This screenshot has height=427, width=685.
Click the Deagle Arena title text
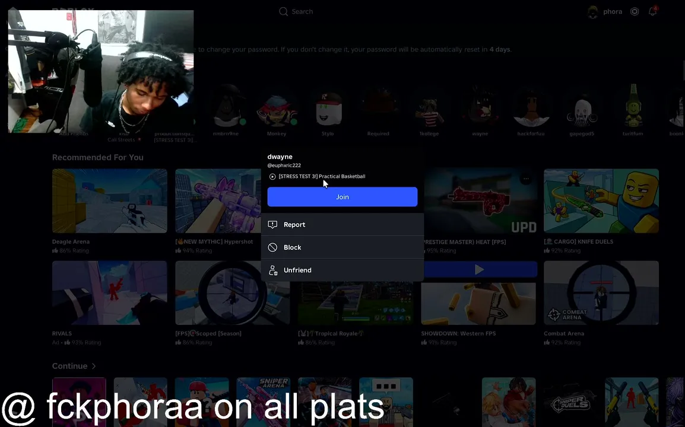(71, 241)
